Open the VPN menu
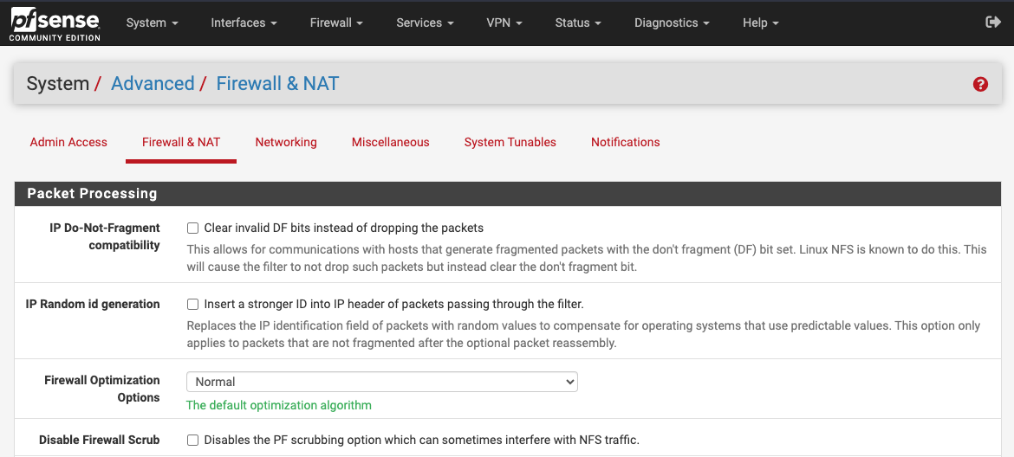 (504, 23)
